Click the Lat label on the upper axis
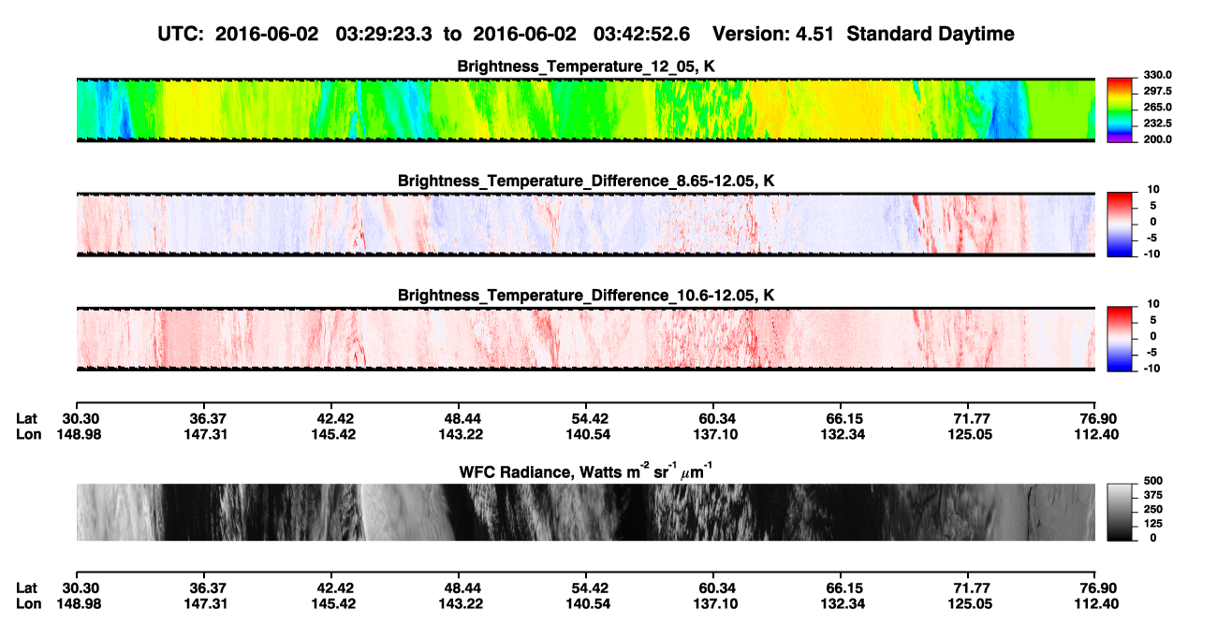Viewport: 1217px width, 624px height. (x=27, y=418)
